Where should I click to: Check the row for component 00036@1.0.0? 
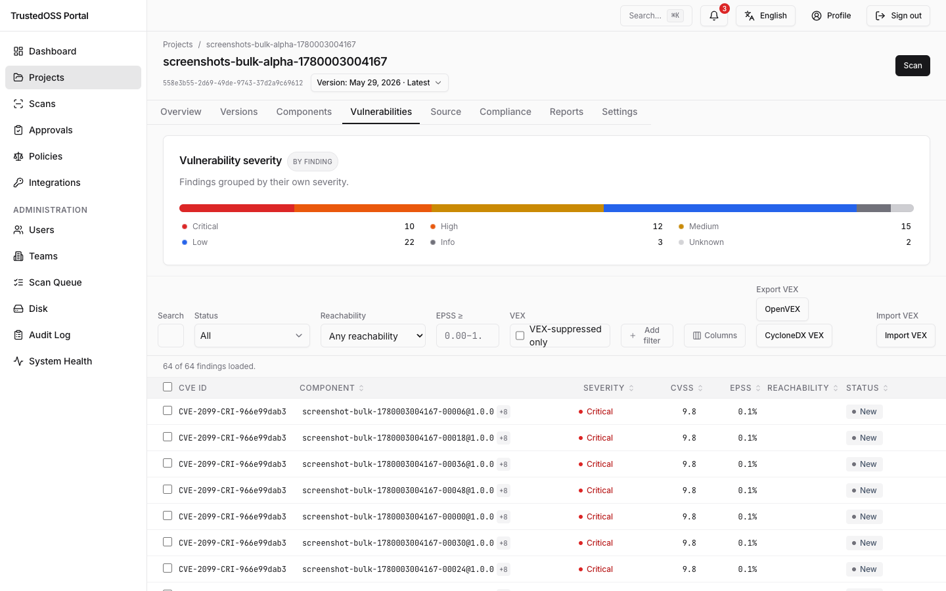click(x=168, y=463)
